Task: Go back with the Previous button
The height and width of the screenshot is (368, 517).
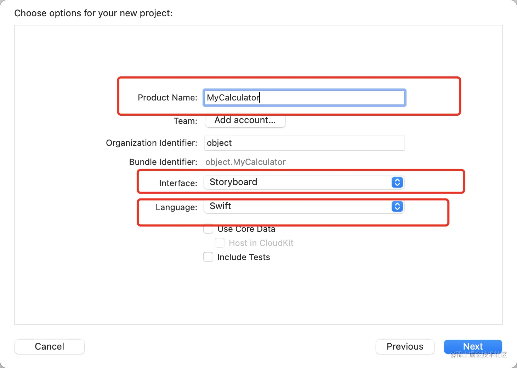Action: tap(405, 346)
